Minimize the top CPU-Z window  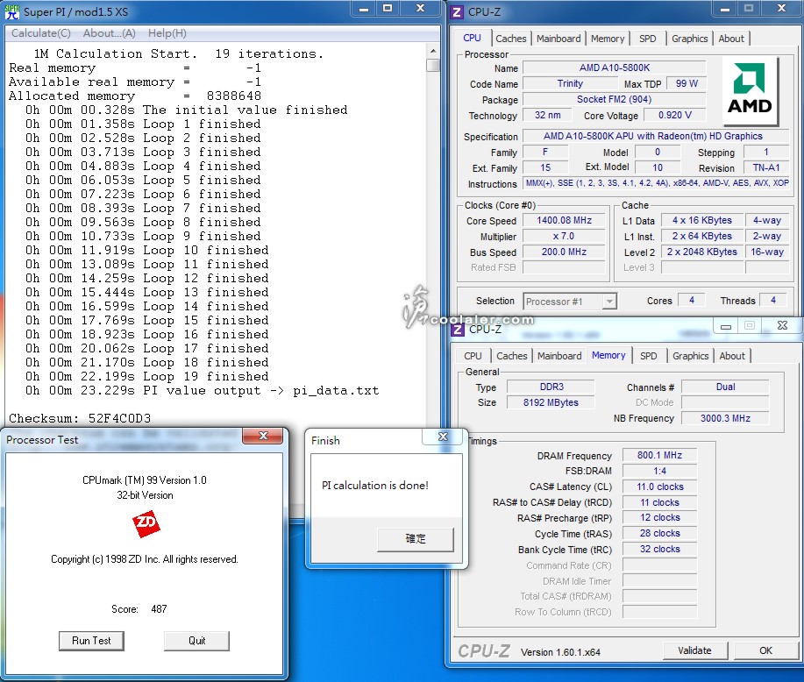click(725, 8)
